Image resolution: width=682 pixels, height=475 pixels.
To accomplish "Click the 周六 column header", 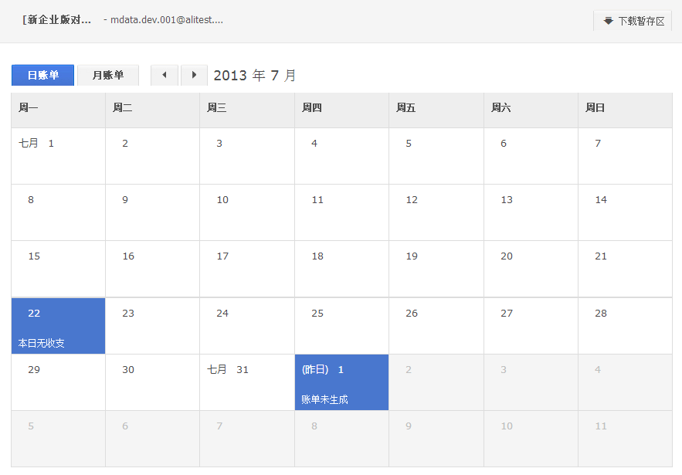I will (531, 110).
